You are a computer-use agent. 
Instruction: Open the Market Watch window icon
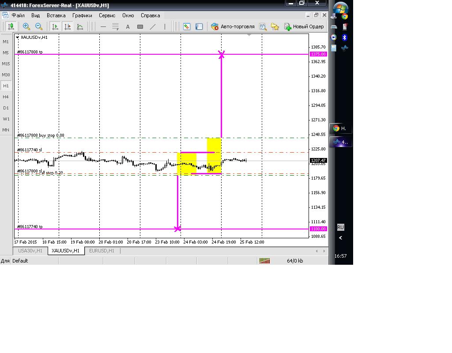187,26
